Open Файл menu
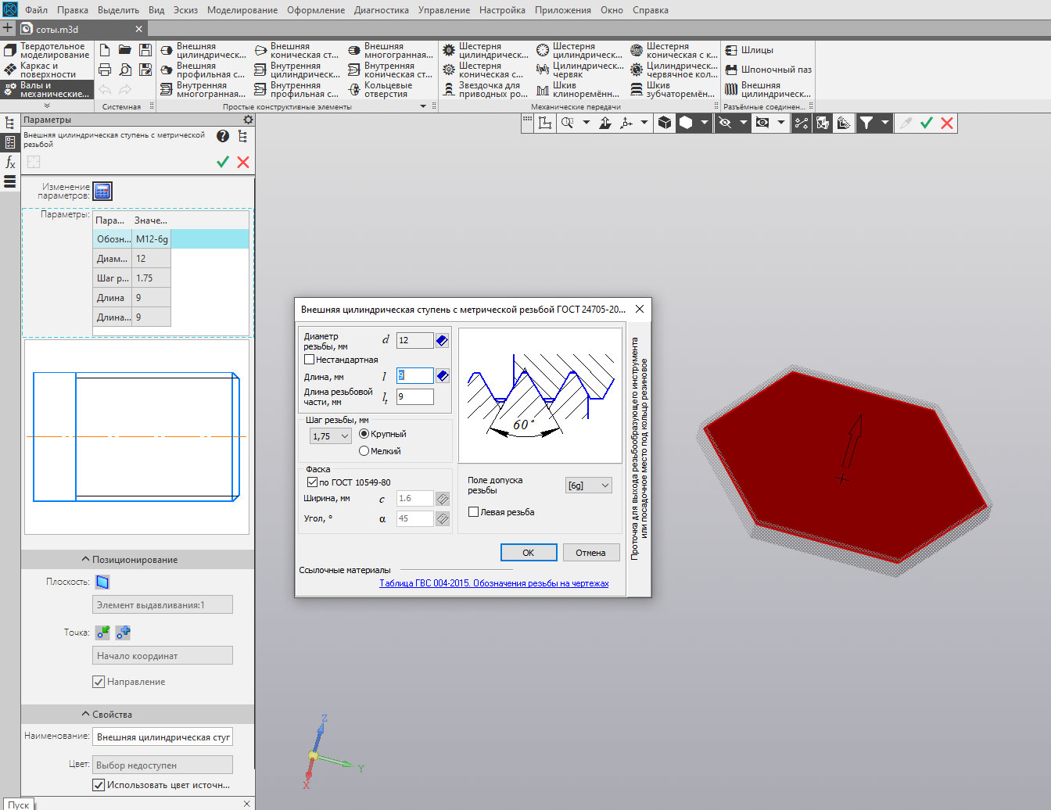Image resolution: width=1051 pixels, height=810 pixels. coord(36,10)
